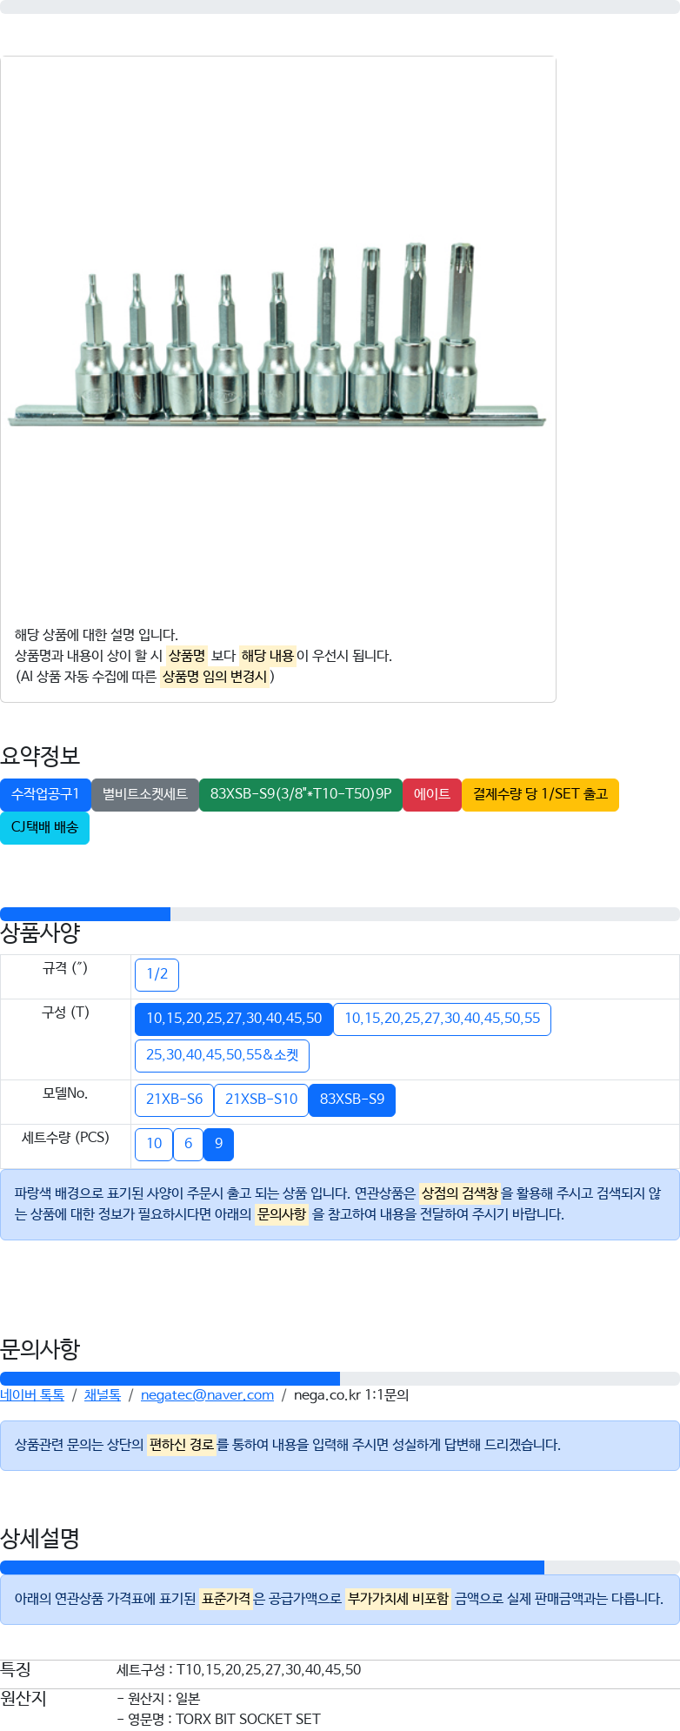Screen dimensions: 680x1731
Task: Choose set quantity 10
Action: point(154,1144)
